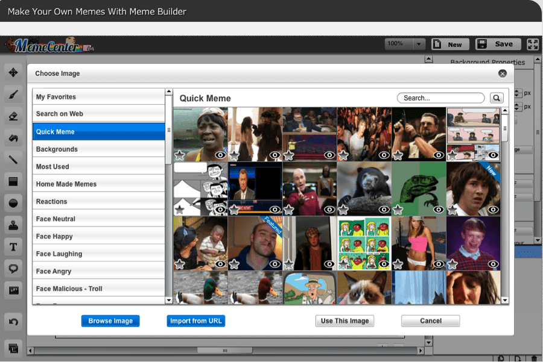Select the red-headed duck thumbnail
The height and width of the screenshot is (362, 543).
255,288
